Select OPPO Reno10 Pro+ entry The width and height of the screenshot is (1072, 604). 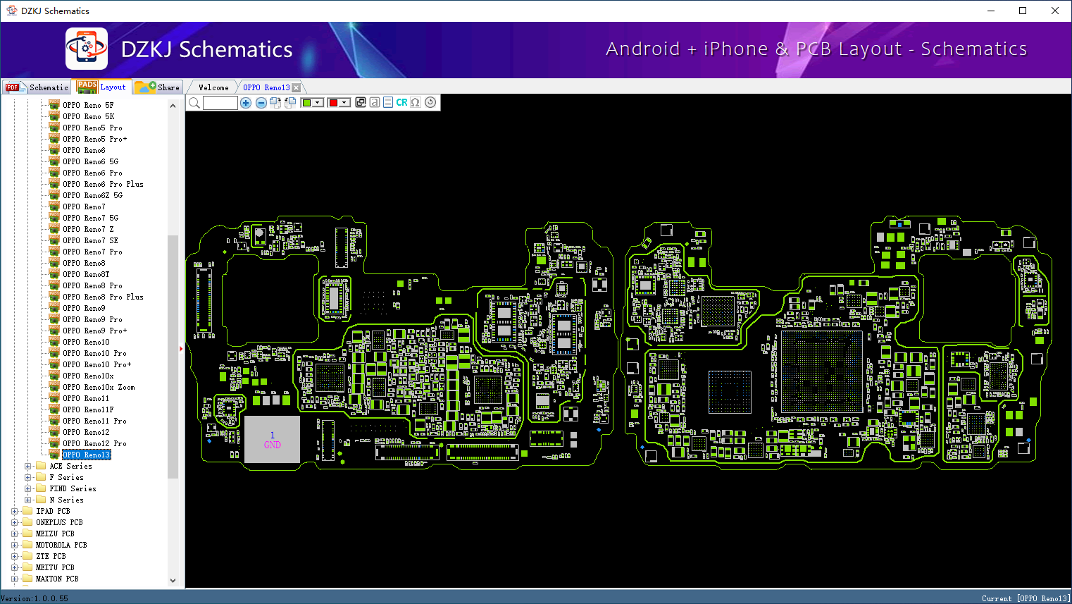pyautogui.click(x=96, y=364)
